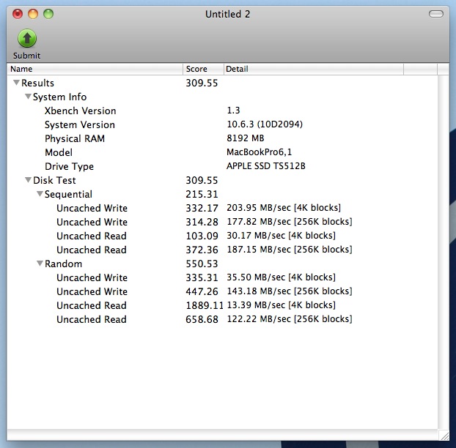This screenshot has width=456, height=448.
Task: Select the Xbench Version row
Action: click(222, 111)
